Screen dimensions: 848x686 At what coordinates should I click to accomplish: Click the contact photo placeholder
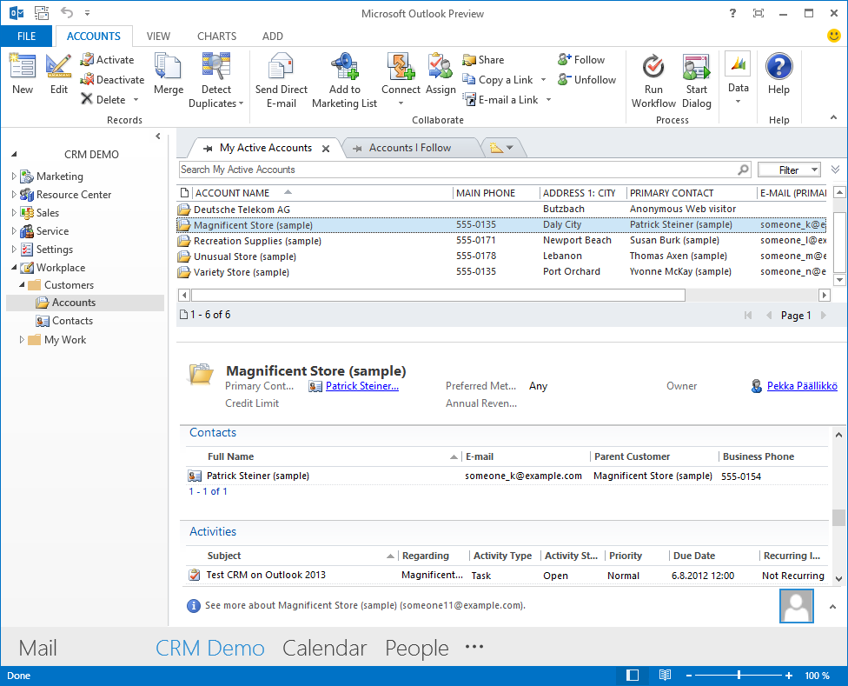coord(796,606)
